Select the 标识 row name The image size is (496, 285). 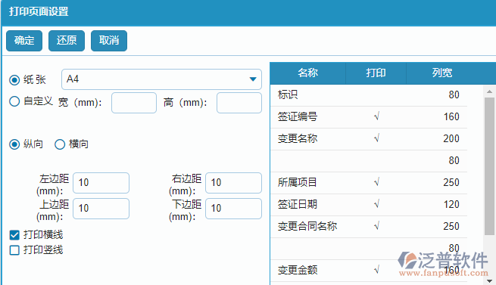[x=288, y=94]
